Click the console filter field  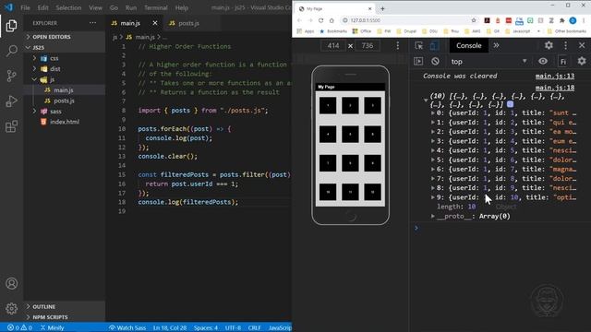click(563, 62)
